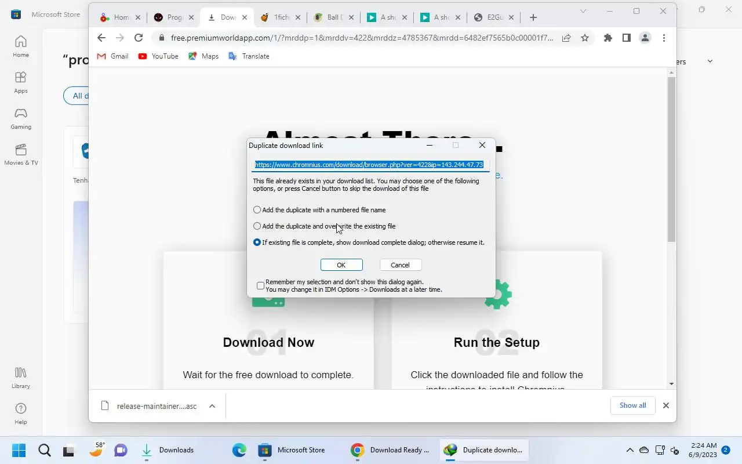Toggle Chrome side panel icon
The height and width of the screenshot is (464, 742).
tap(627, 38)
